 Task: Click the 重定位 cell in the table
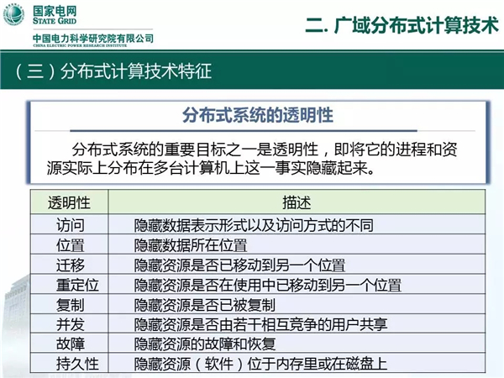click(x=70, y=285)
